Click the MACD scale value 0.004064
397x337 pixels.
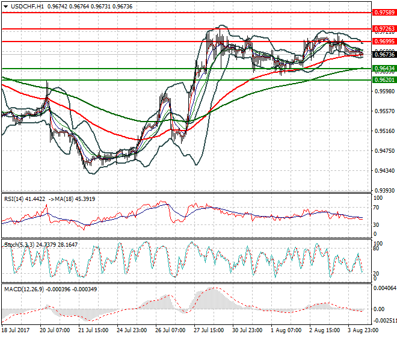(384, 288)
